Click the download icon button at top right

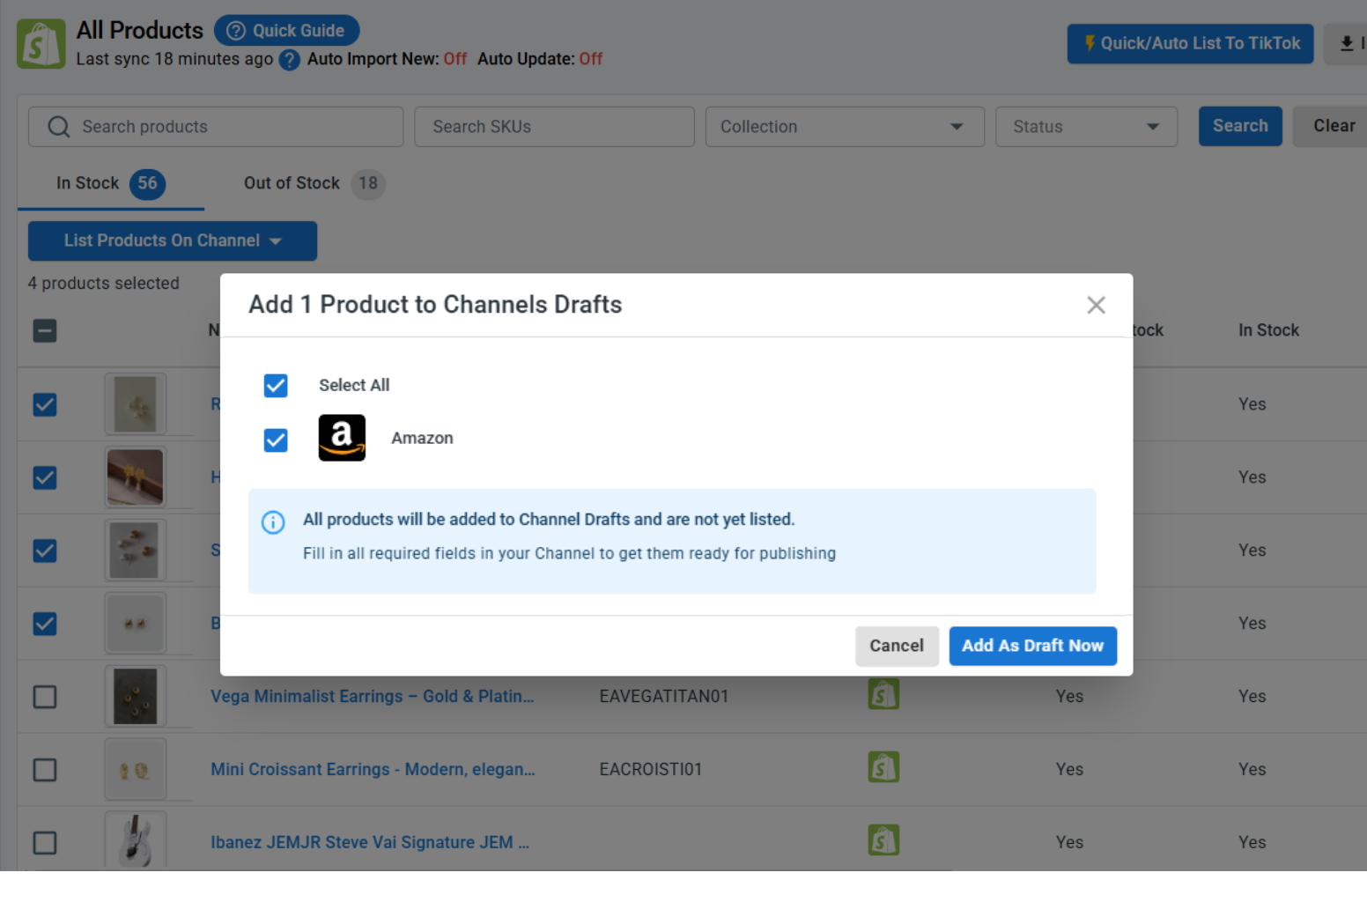click(x=1348, y=43)
